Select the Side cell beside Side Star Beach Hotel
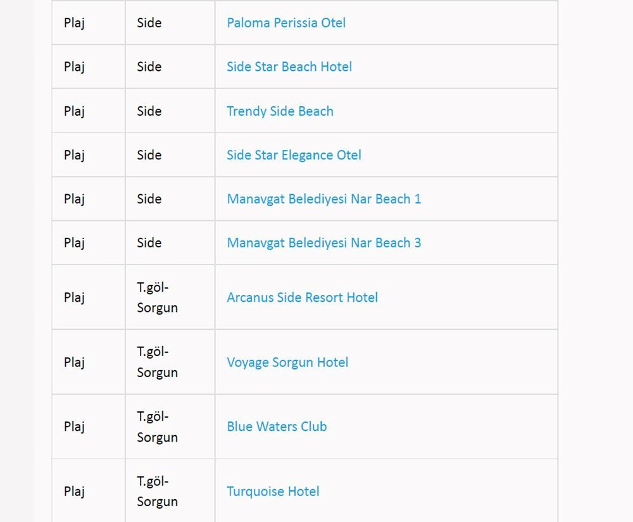Image resolution: width=633 pixels, height=522 pixels. click(149, 67)
